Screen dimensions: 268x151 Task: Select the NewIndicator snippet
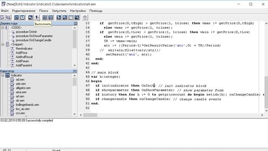pos(24,49)
